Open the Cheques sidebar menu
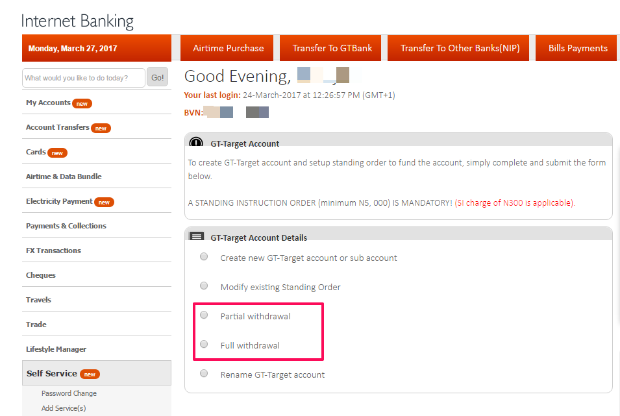Viewport: 620px width, 416px height. (97, 275)
